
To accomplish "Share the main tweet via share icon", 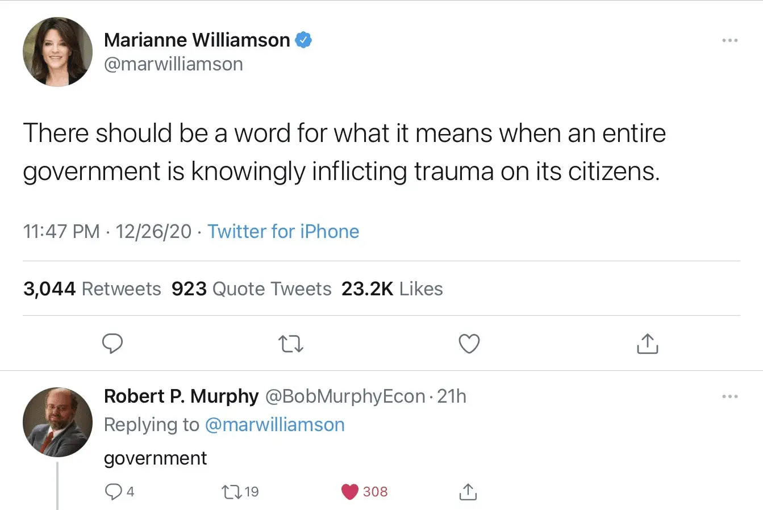I will (x=647, y=344).
